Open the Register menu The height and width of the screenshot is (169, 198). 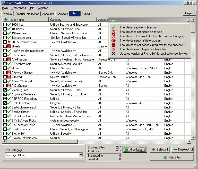click(x=42, y=8)
